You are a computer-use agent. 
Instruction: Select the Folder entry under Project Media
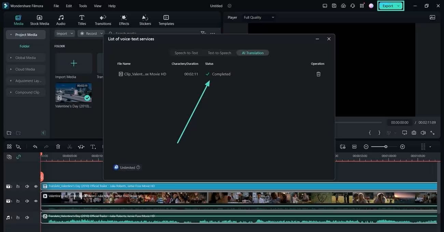tap(25, 46)
